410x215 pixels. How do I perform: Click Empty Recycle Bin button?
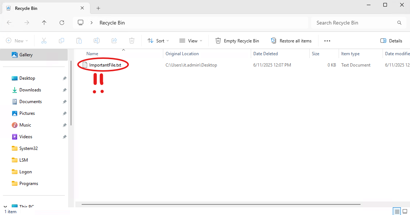pyautogui.click(x=237, y=41)
